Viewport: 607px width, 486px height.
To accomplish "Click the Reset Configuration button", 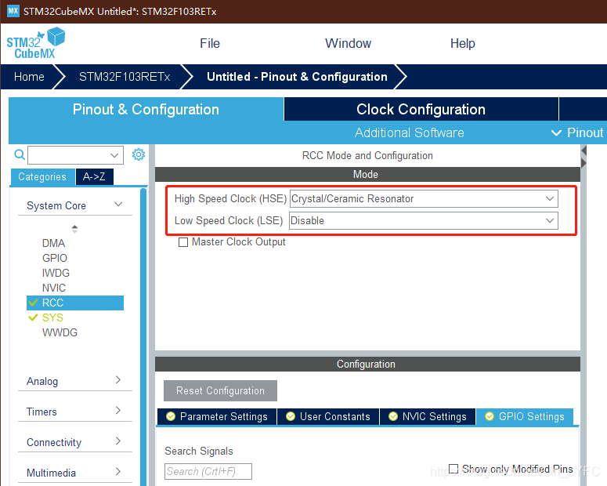I will tap(220, 390).
